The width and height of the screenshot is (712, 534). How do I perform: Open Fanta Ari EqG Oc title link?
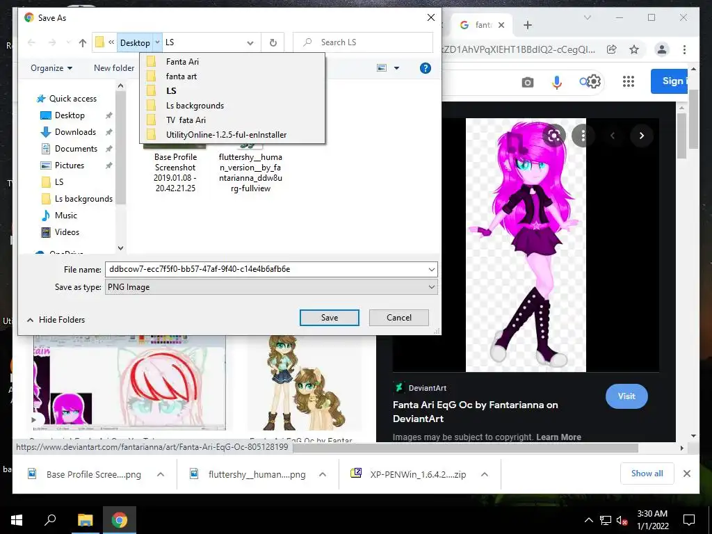(x=476, y=412)
